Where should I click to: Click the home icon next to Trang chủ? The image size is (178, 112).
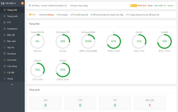(4, 10)
